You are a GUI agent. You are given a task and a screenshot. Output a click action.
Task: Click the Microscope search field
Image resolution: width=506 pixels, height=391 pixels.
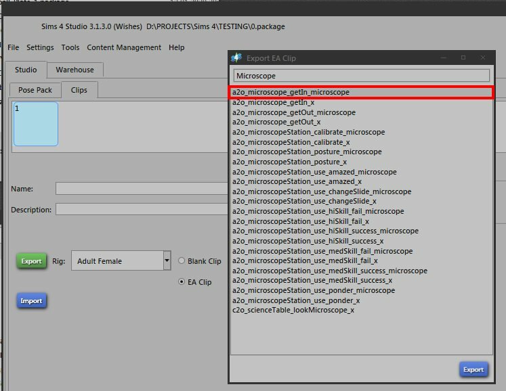pos(362,76)
